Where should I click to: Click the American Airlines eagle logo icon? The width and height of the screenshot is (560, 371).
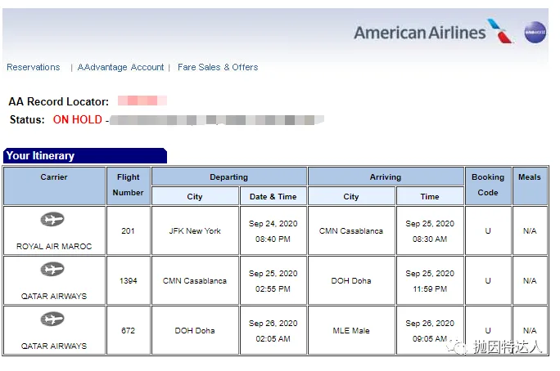coord(500,31)
